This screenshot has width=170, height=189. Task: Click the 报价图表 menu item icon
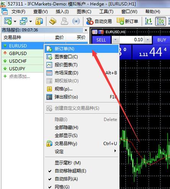(x=49, y=65)
